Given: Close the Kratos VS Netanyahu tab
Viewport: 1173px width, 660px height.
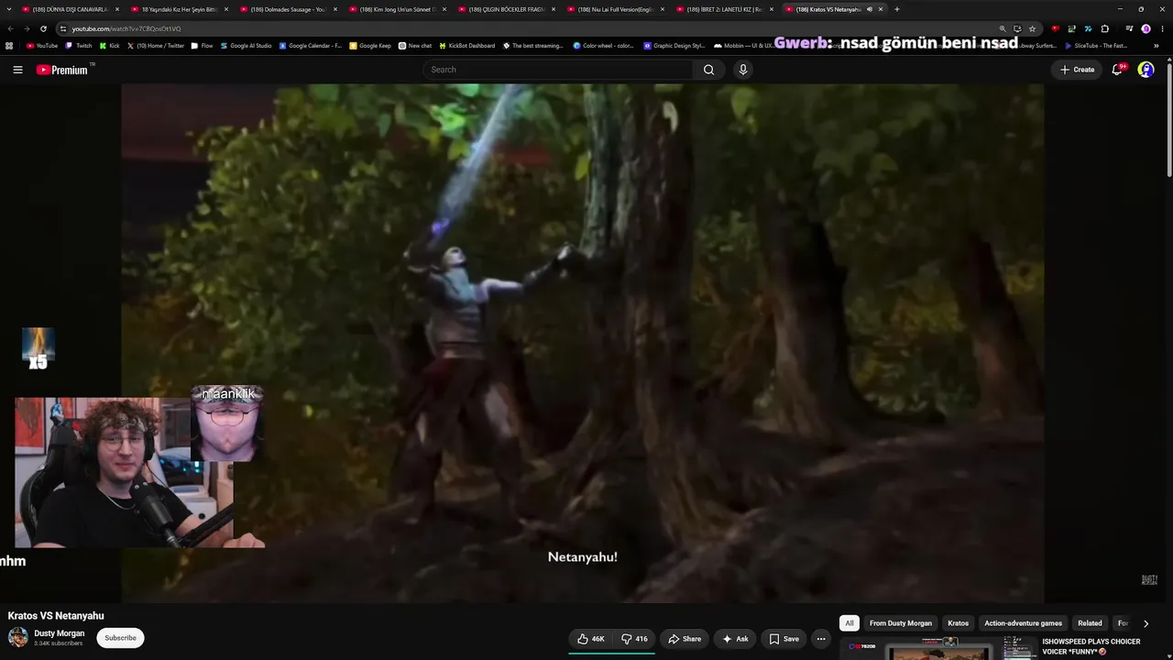Looking at the screenshot, I should point(881,9).
